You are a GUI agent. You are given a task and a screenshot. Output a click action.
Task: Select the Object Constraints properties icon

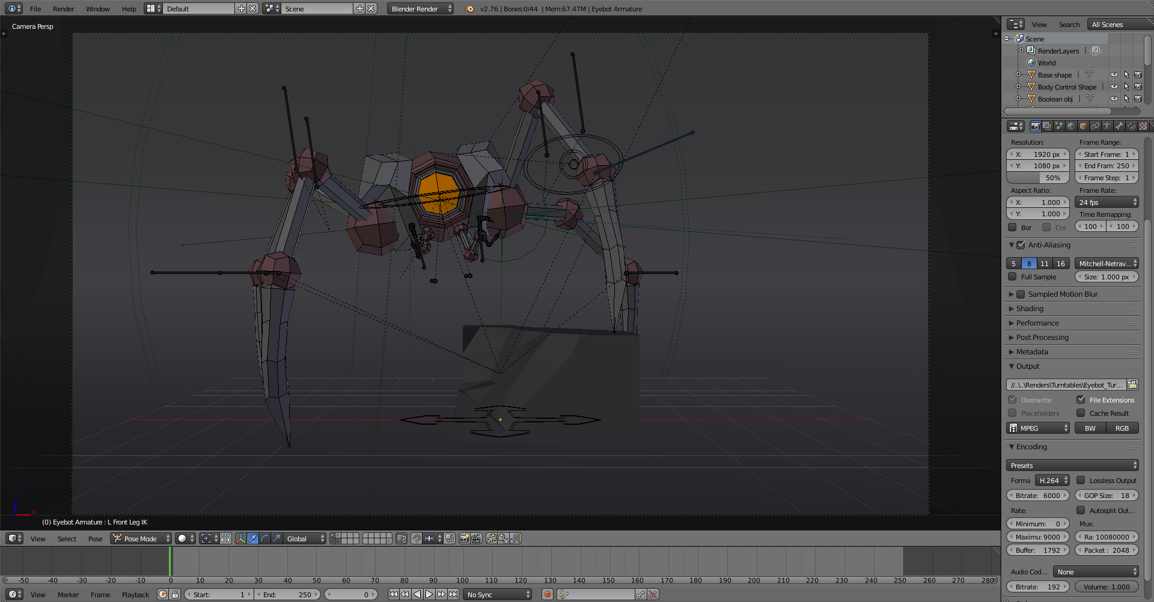pos(1095,126)
